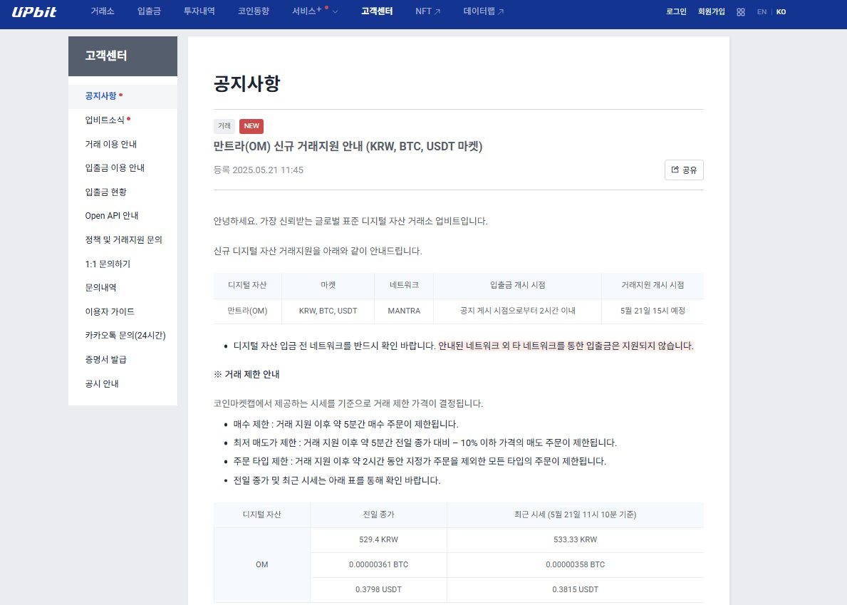Click the 0.00000361 BTC value
This screenshot has width=847, height=605.
coord(379,564)
